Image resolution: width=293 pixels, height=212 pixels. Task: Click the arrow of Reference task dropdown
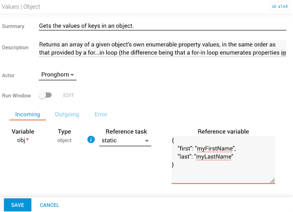pyautogui.click(x=147, y=141)
